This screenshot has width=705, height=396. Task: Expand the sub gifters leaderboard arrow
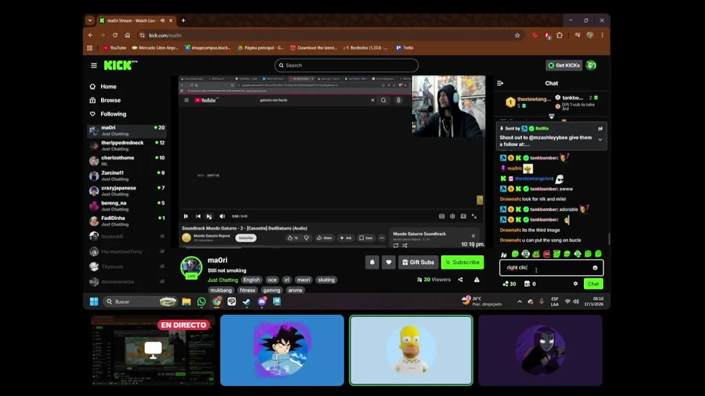551,116
